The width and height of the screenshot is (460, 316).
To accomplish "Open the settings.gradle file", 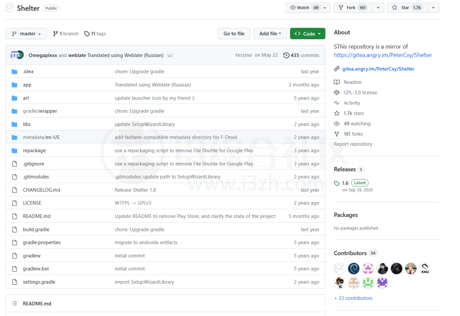I will tap(39, 282).
